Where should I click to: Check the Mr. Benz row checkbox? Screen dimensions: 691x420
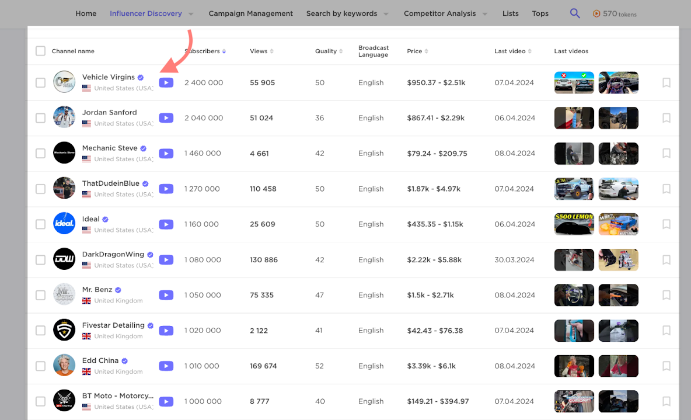[40, 295]
